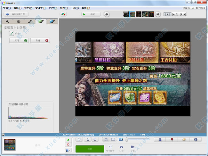The image size is (208, 156).
Task: Click the green 共享 share button
Action: point(90,149)
